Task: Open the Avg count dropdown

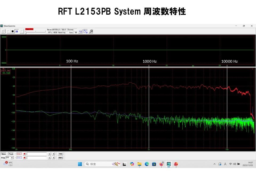Action: click(x=11, y=158)
